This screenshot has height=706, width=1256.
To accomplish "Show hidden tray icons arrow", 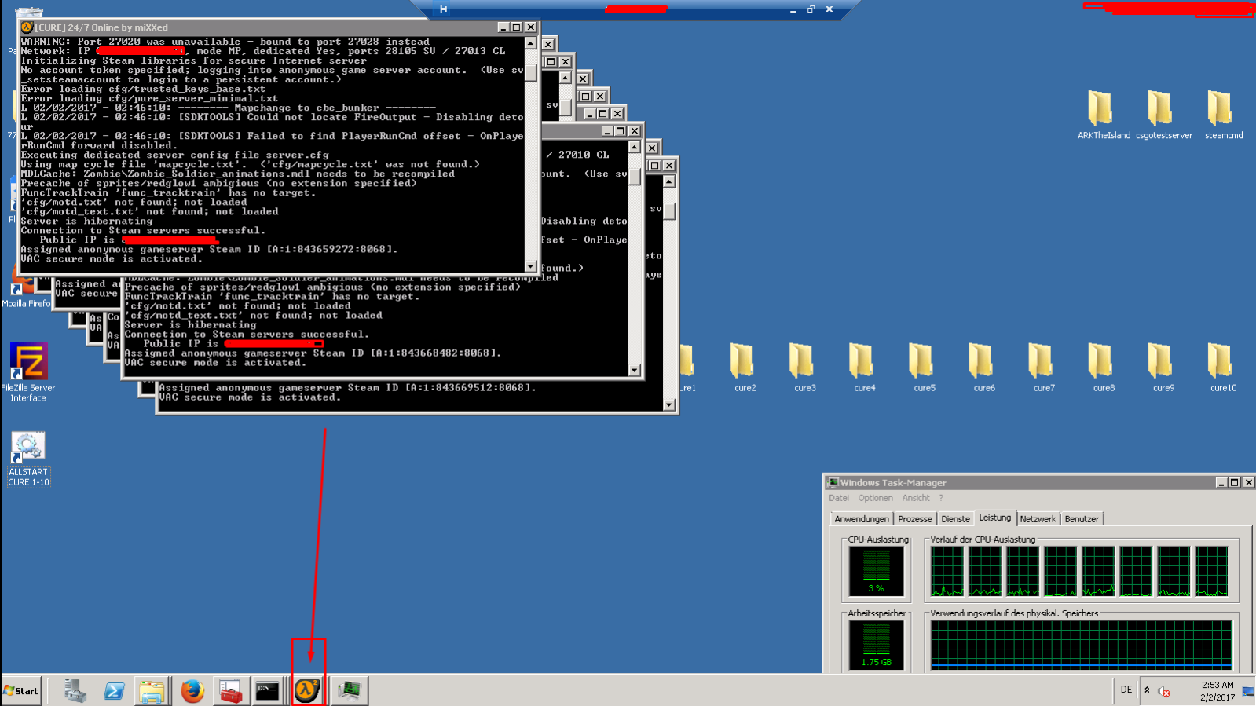I will pyautogui.click(x=1147, y=690).
